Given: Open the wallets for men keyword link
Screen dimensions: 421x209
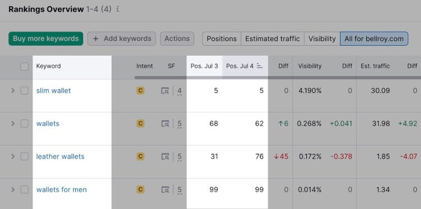Looking at the screenshot, I should [62, 190].
